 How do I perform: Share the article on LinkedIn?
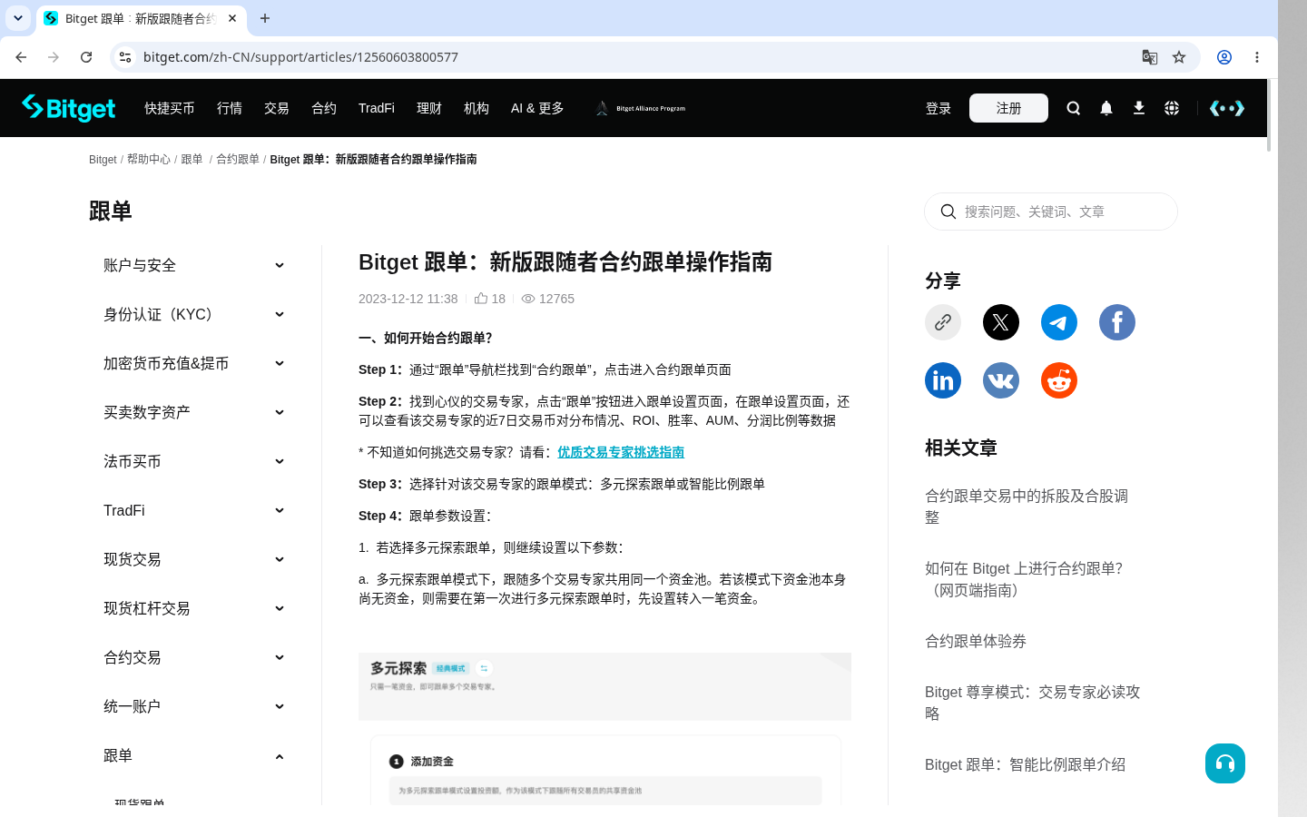(943, 380)
